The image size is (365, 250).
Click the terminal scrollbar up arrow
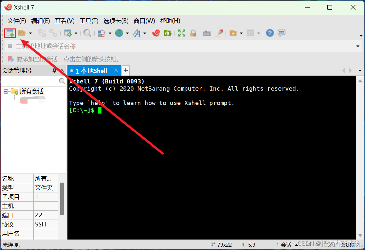point(360,81)
